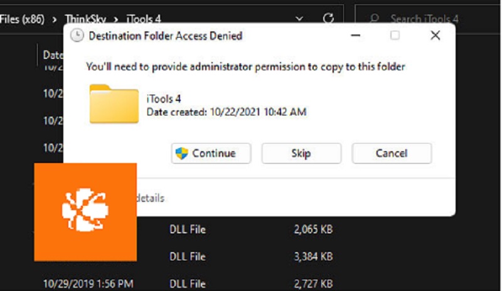Image resolution: width=502 pixels, height=291 pixels.
Task: Cancel the copy operation
Action: click(392, 154)
